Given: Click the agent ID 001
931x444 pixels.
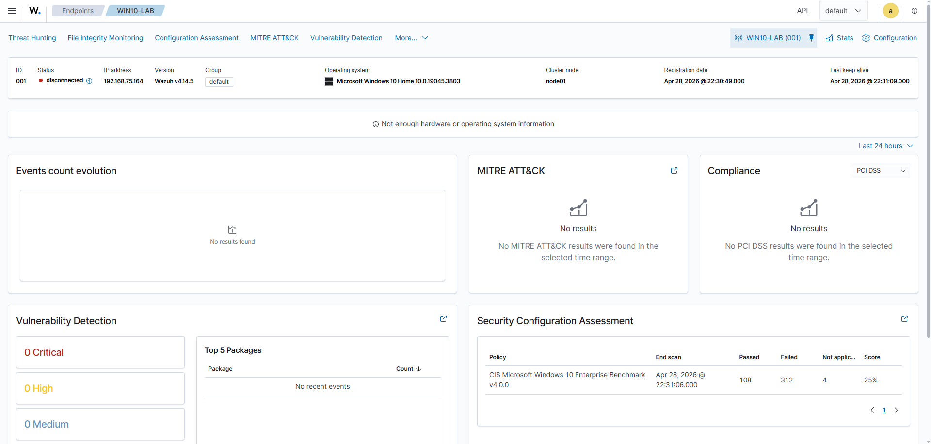Looking at the screenshot, I should (21, 81).
